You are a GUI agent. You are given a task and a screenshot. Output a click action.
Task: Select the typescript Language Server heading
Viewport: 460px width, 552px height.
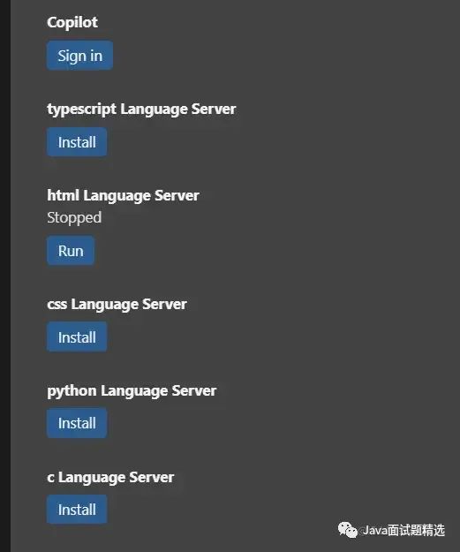141,110
